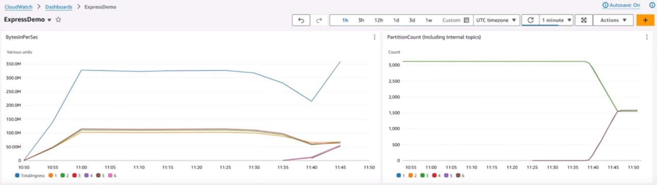Image resolution: width=657 pixels, height=185 pixels.
Task: Enter fullscreen mode with expand icon
Action: pyautogui.click(x=584, y=20)
